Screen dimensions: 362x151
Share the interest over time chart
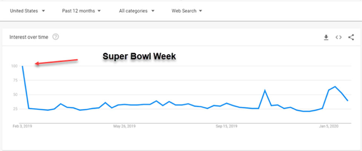point(351,37)
